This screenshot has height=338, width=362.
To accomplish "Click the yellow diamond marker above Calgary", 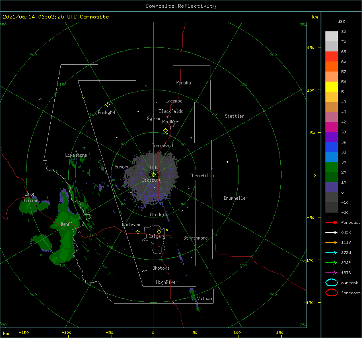I will pyautogui.click(x=159, y=231).
